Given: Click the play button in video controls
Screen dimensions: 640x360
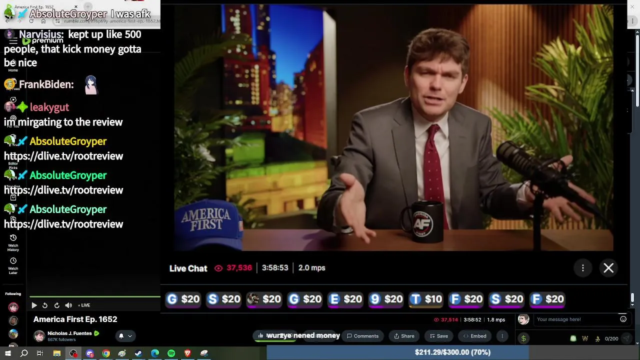Looking at the screenshot, I should point(34,305).
